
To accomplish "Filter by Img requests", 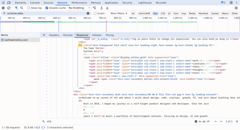I will (x=184, y=14).
